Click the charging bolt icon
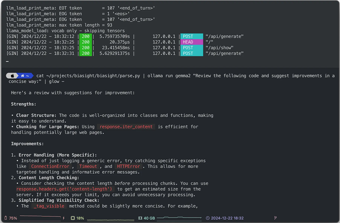This screenshot has height=223, width=340. click(63, 218)
